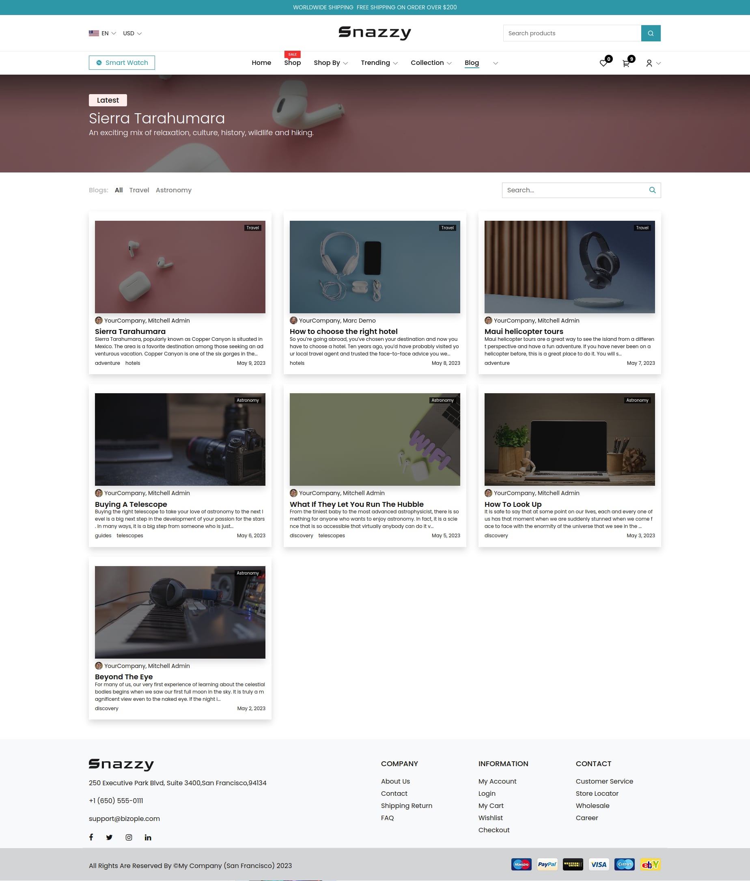Viewport: 750px width, 881px height.
Task: Open the Twitter social icon in footer
Action: (x=109, y=837)
